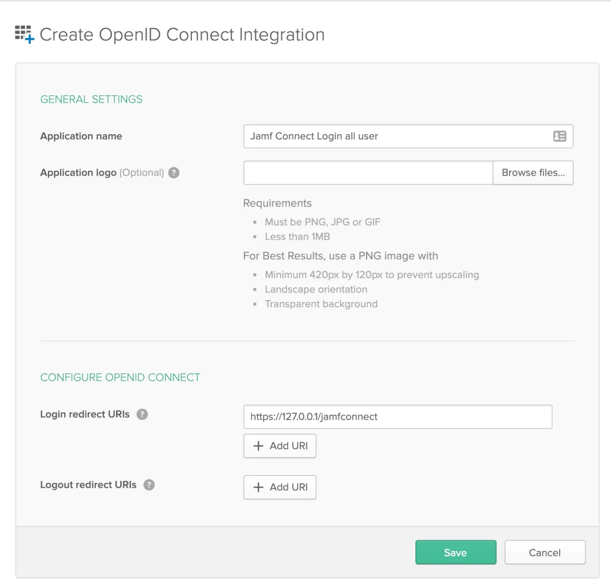
Task: Click the Create OpenID Connect Integration title
Action: pyautogui.click(x=182, y=35)
